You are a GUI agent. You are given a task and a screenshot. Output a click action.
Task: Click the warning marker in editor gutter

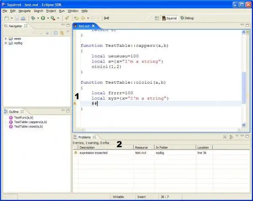pos(75,103)
